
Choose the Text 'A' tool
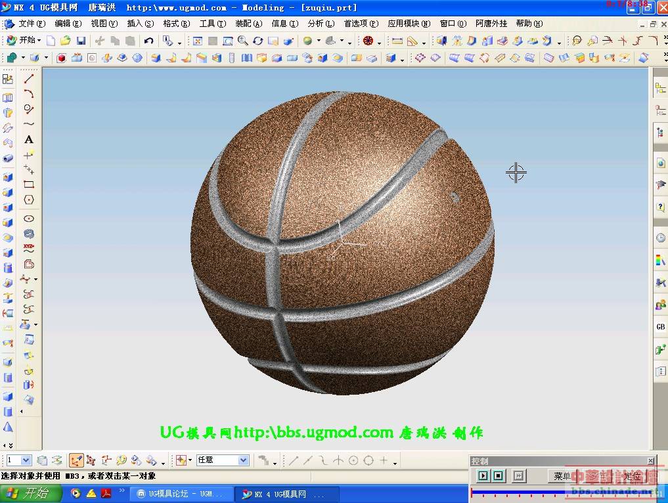pos(28,139)
